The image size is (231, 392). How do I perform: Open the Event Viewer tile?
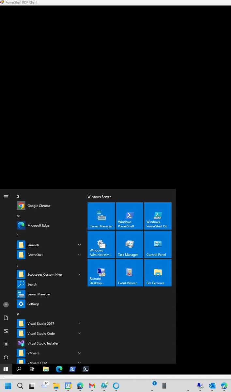(x=130, y=273)
